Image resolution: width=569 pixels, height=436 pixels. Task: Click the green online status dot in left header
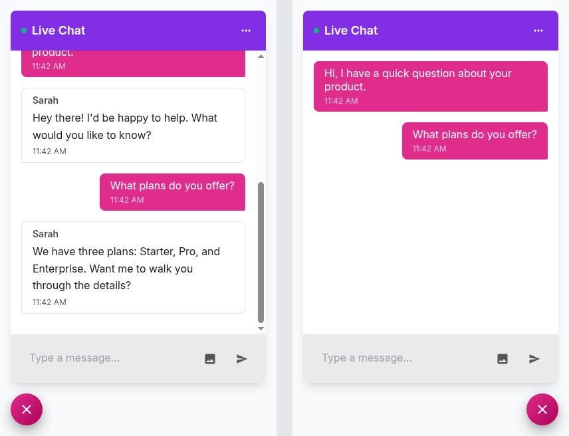pyautogui.click(x=24, y=31)
